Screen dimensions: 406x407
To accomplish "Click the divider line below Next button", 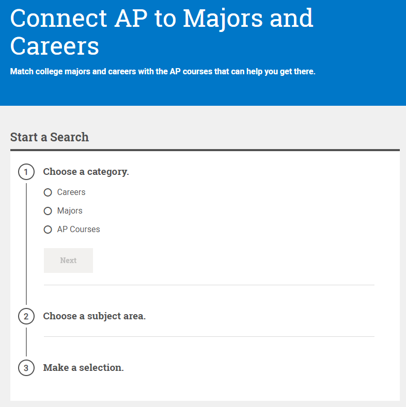I will [209, 285].
